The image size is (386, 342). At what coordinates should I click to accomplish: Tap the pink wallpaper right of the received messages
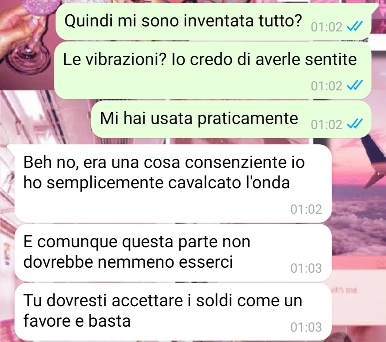359,221
